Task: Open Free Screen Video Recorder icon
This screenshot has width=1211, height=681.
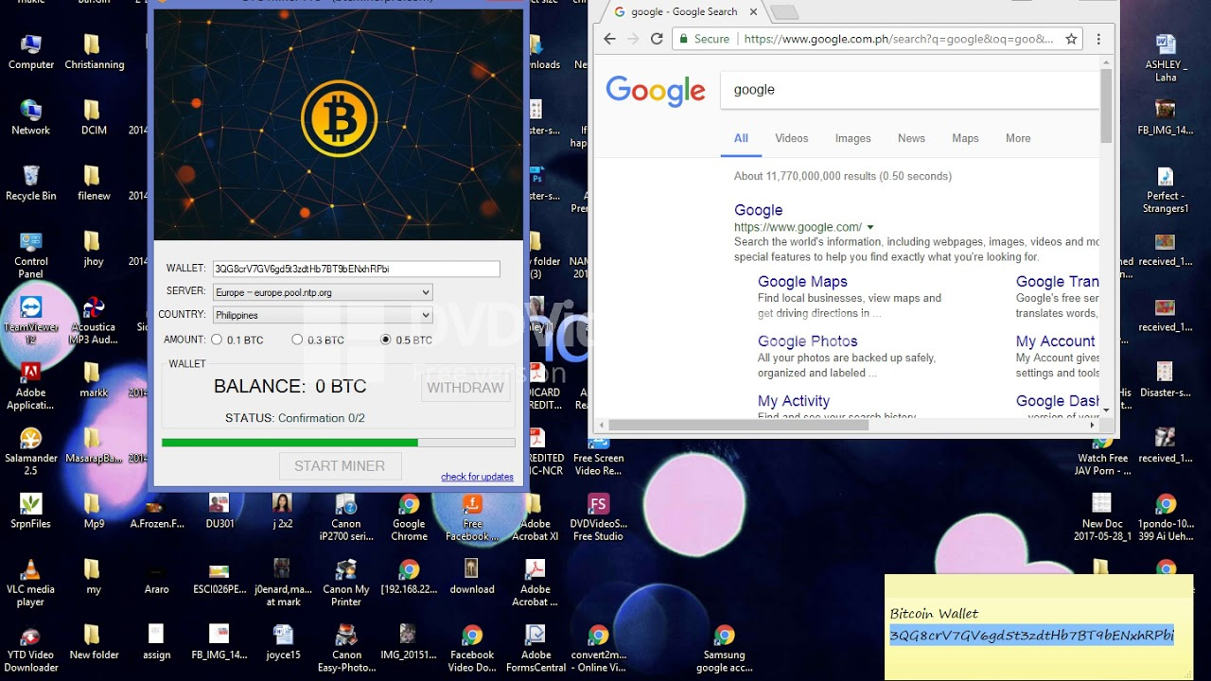Action: 598,454
